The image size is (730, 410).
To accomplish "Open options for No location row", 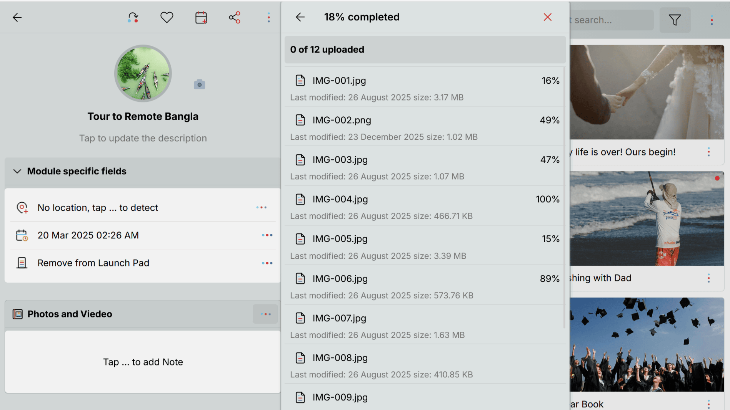I will pos(262,208).
